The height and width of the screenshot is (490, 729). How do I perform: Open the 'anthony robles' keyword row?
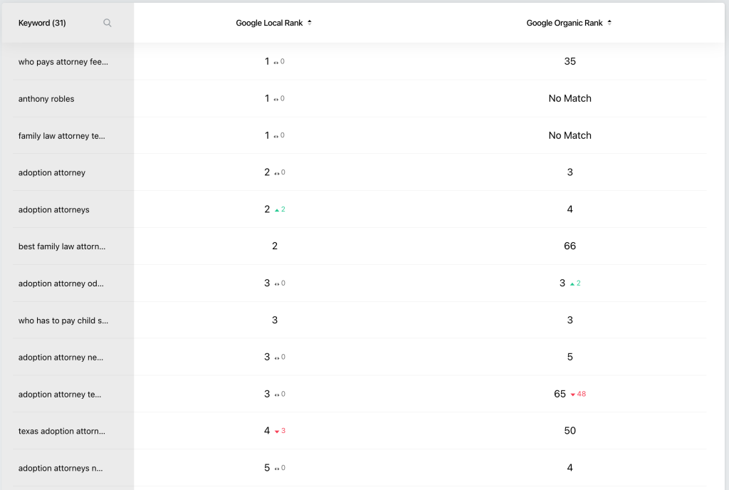click(46, 99)
